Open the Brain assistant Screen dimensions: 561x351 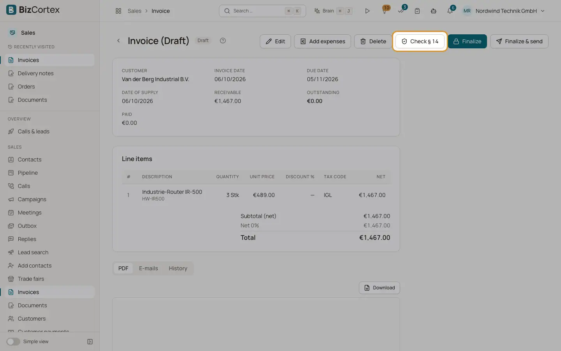pos(333,11)
